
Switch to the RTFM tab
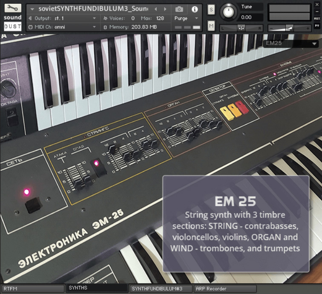33,288
